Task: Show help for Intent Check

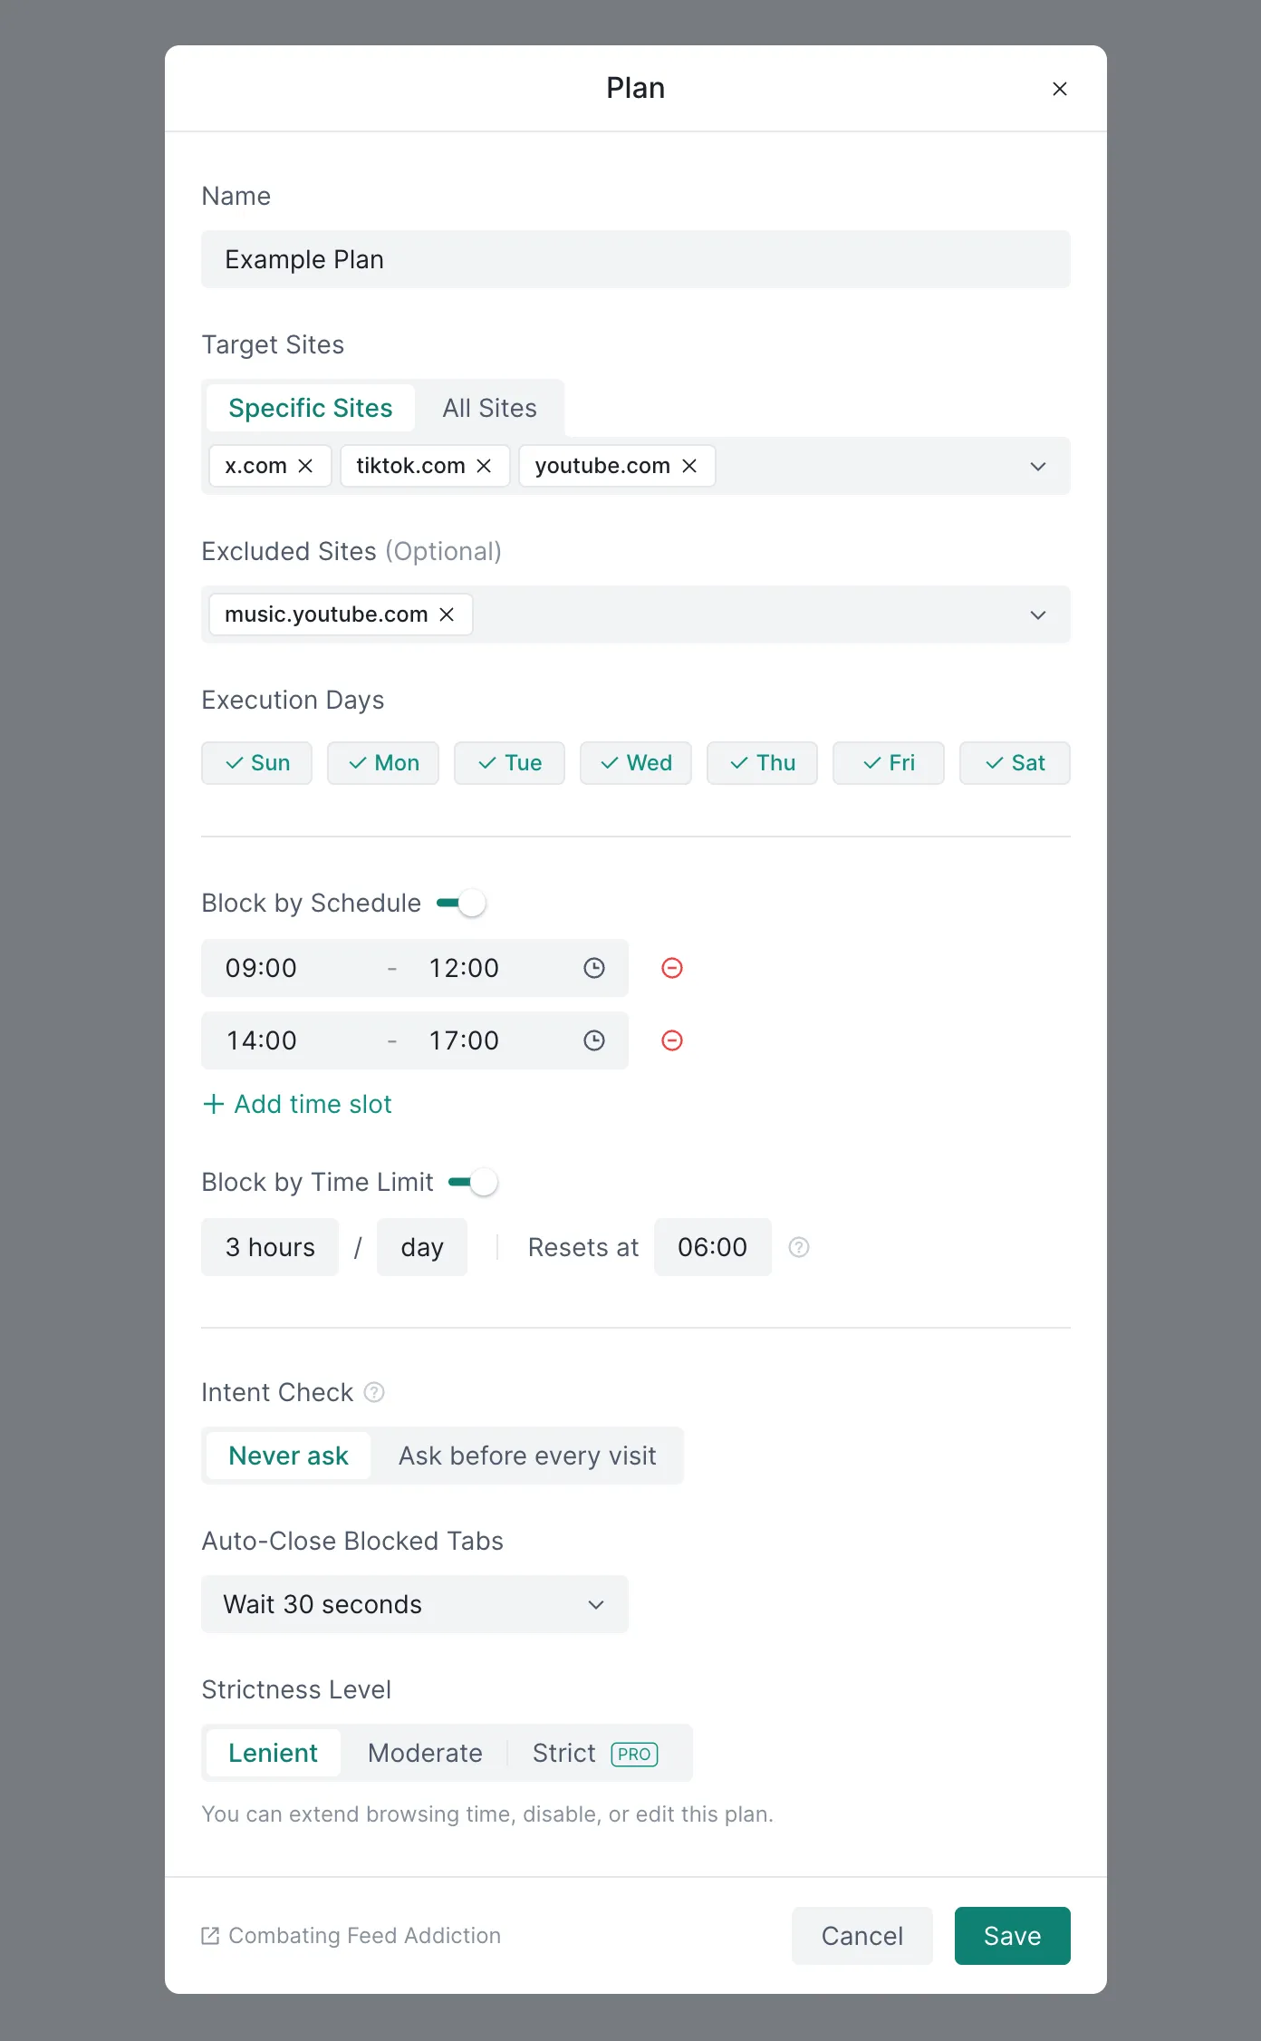Action: tap(374, 1392)
